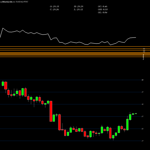Click the high value "H: 28.28"
This screenshot has height=150, width=150.
coord(79,7)
